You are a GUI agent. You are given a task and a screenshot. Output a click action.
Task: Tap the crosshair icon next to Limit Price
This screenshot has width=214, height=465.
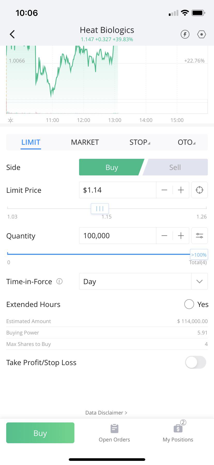200,190
